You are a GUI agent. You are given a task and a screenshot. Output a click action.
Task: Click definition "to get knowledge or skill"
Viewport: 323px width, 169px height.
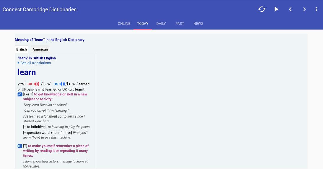click(x=55, y=96)
